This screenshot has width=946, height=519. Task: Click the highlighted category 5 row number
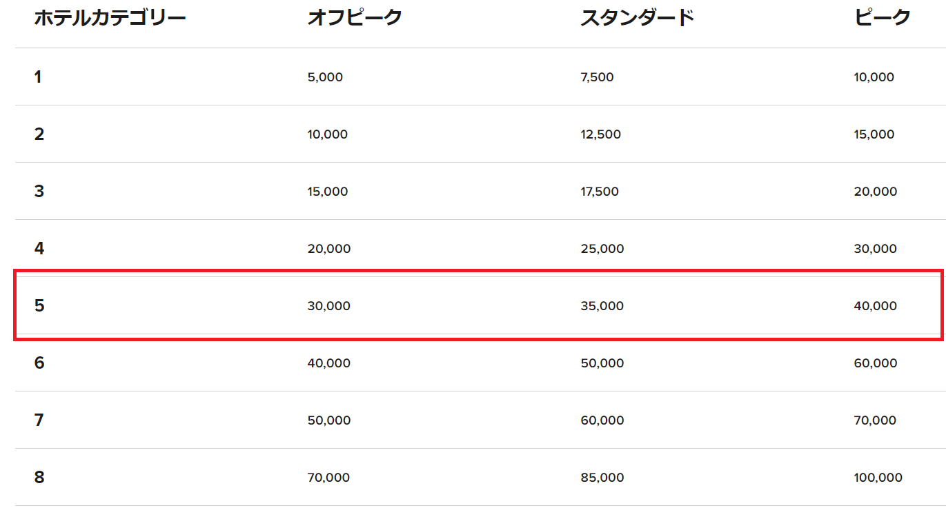tap(39, 306)
